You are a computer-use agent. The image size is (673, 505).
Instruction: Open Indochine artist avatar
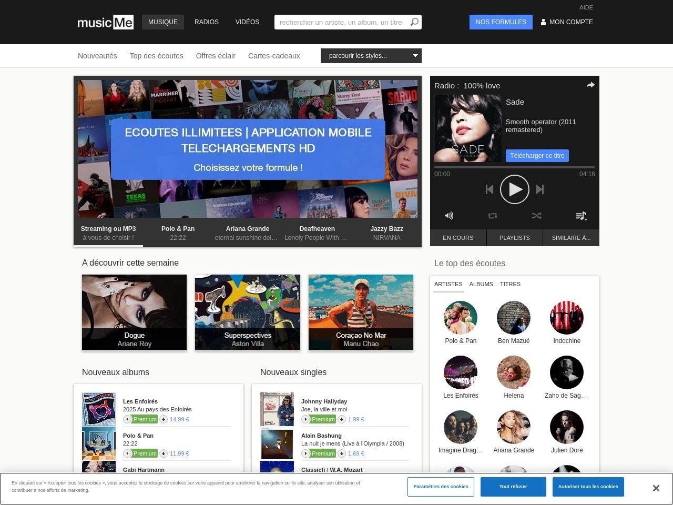[567, 318]
